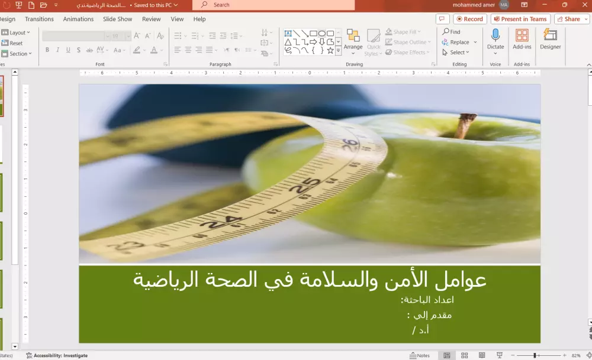Viewport: 592px width, 360px height.
Task: Click the Present in Teams button
Action: click(520, 18)
